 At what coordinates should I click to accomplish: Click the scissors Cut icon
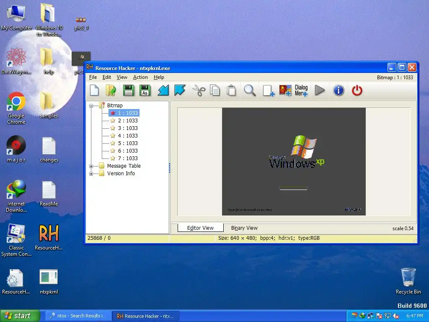[x=199, y=91]
